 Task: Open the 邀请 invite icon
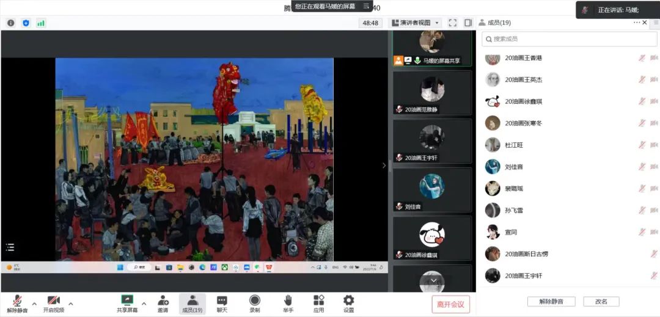tap(163, 300)
